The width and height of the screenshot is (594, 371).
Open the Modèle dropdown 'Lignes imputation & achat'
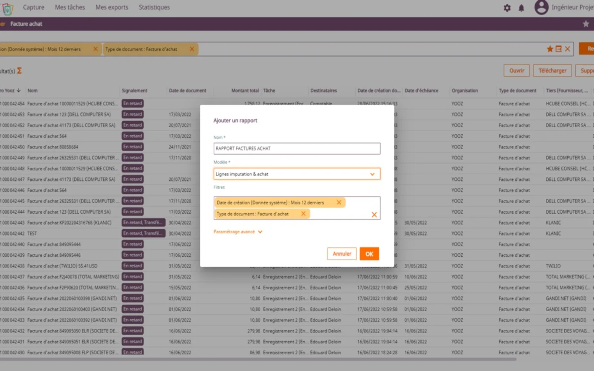coord(297,174)
